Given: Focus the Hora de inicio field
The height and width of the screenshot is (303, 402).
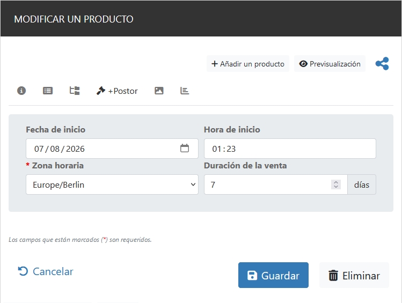Looking at the screenshot, I should point(290,149).
